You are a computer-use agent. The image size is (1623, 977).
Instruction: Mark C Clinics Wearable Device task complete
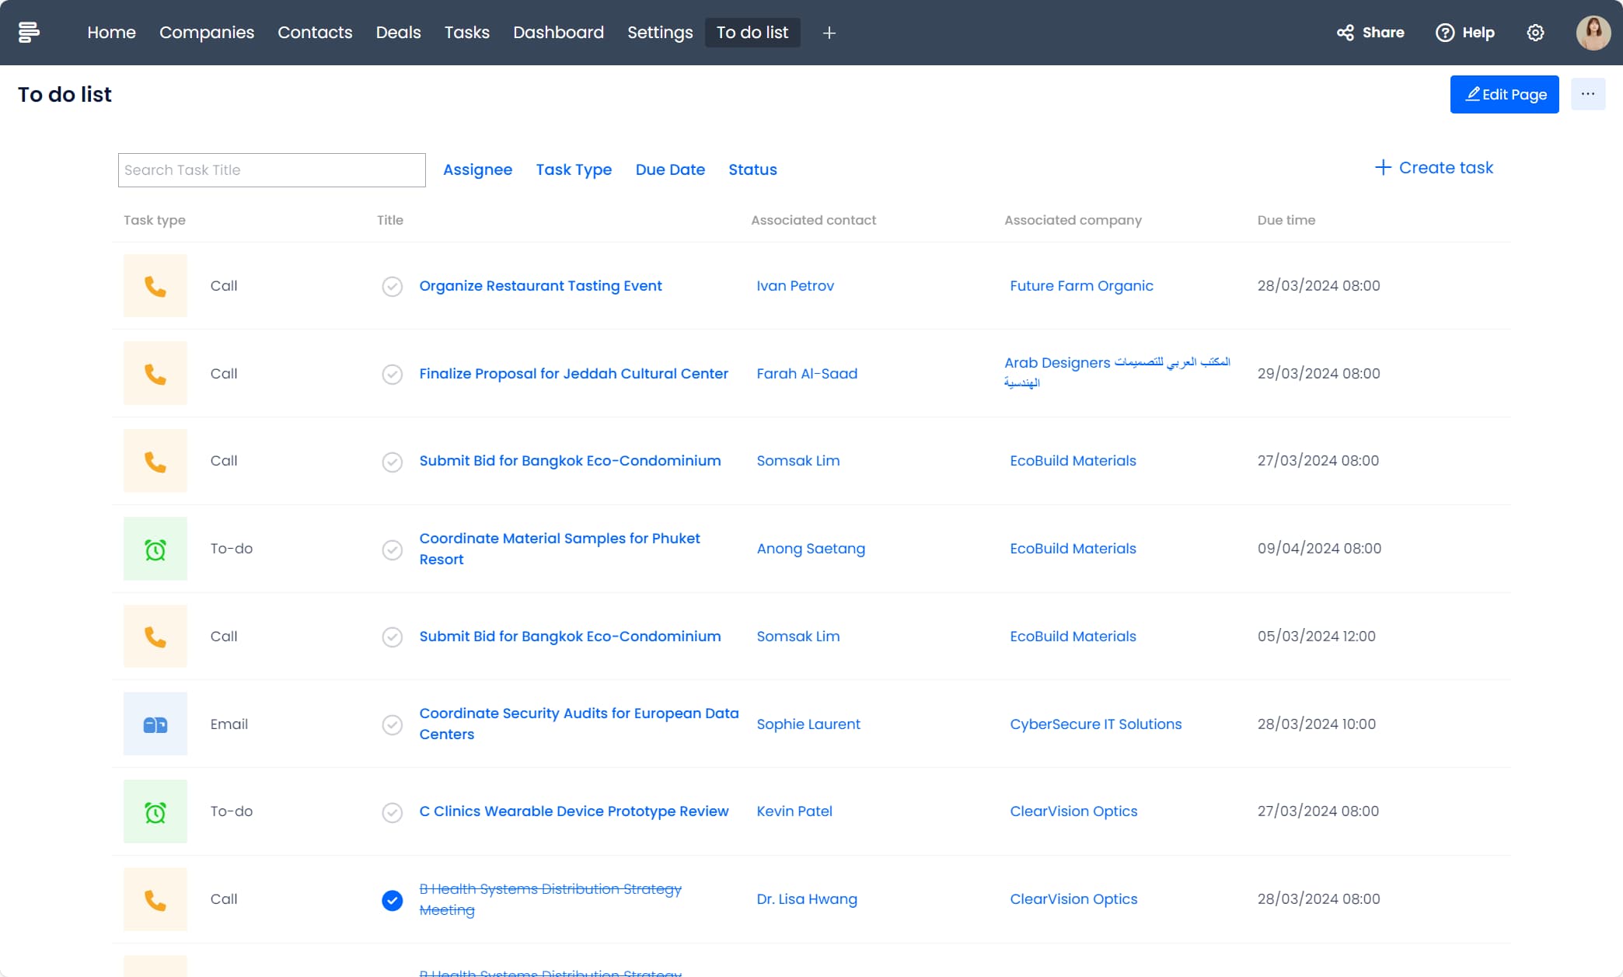pos(393,812)
